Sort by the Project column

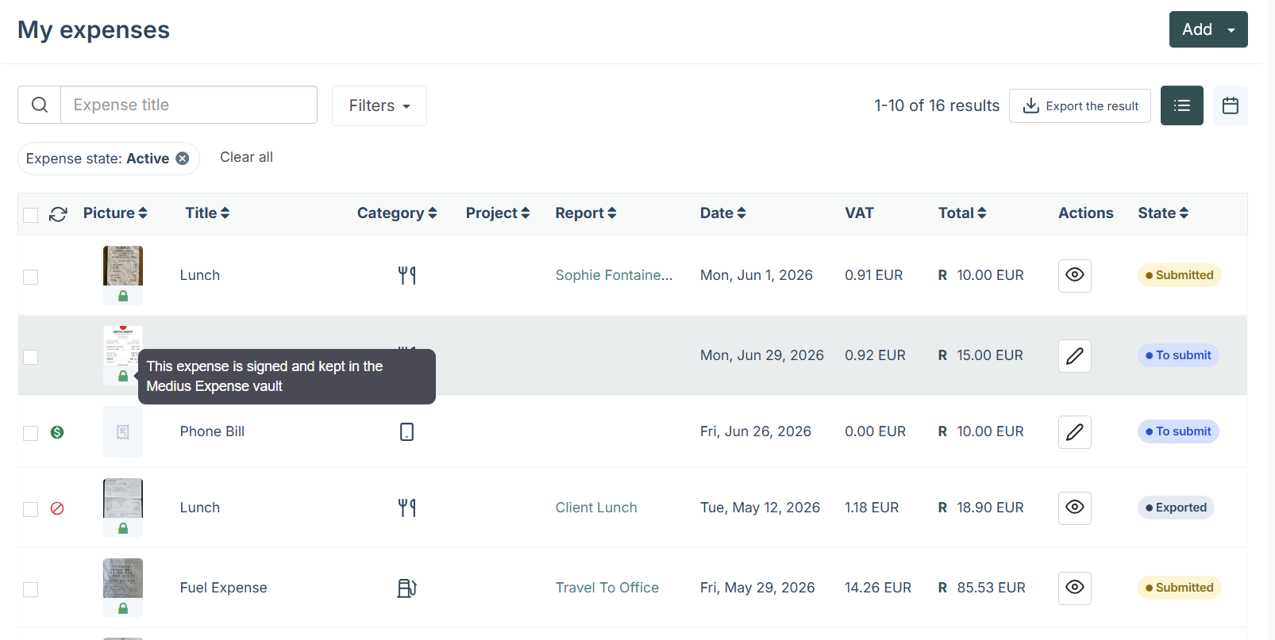(x=498, y=213)
